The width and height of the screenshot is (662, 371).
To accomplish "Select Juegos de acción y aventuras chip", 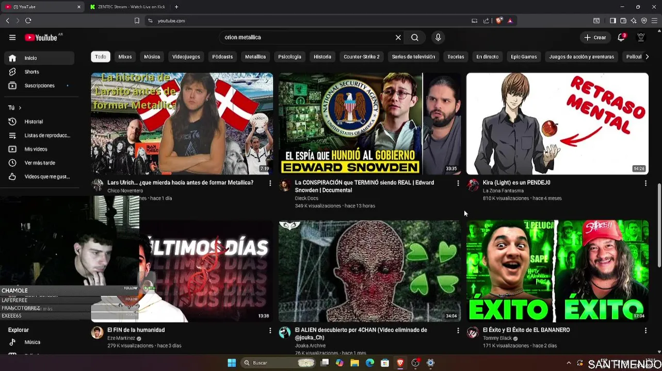I will [582, 57].
